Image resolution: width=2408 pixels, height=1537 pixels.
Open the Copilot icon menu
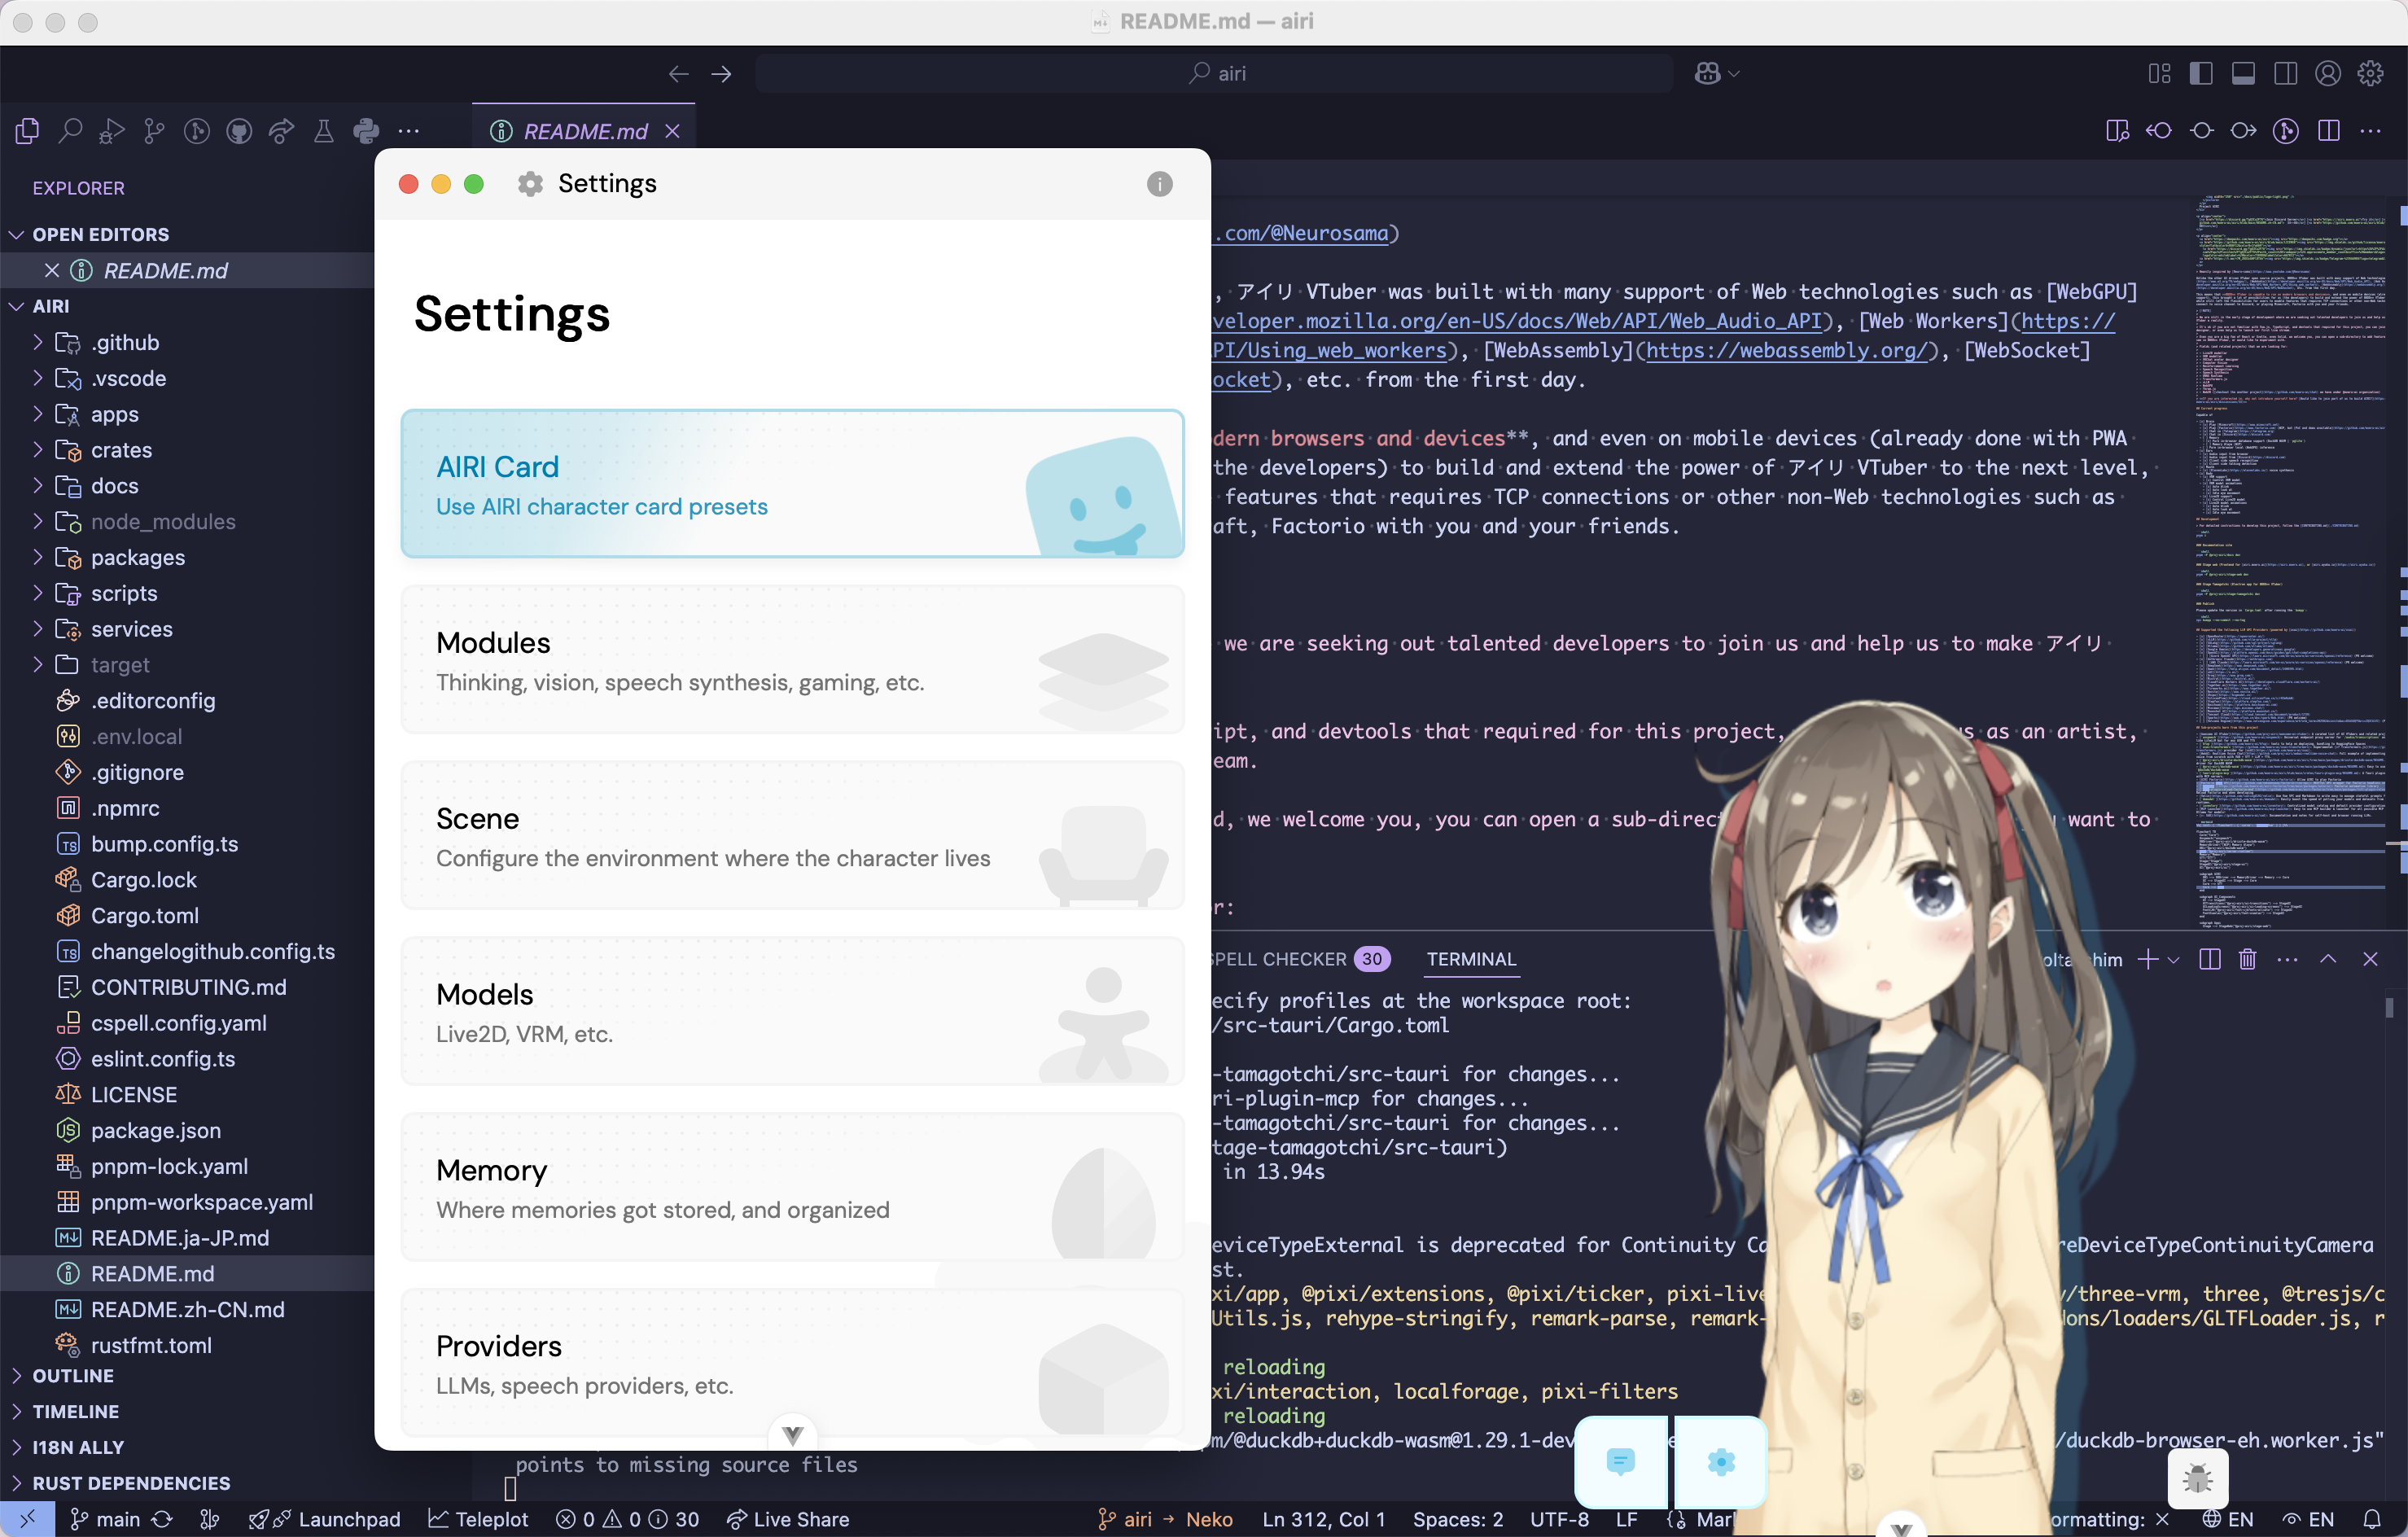1717,74
